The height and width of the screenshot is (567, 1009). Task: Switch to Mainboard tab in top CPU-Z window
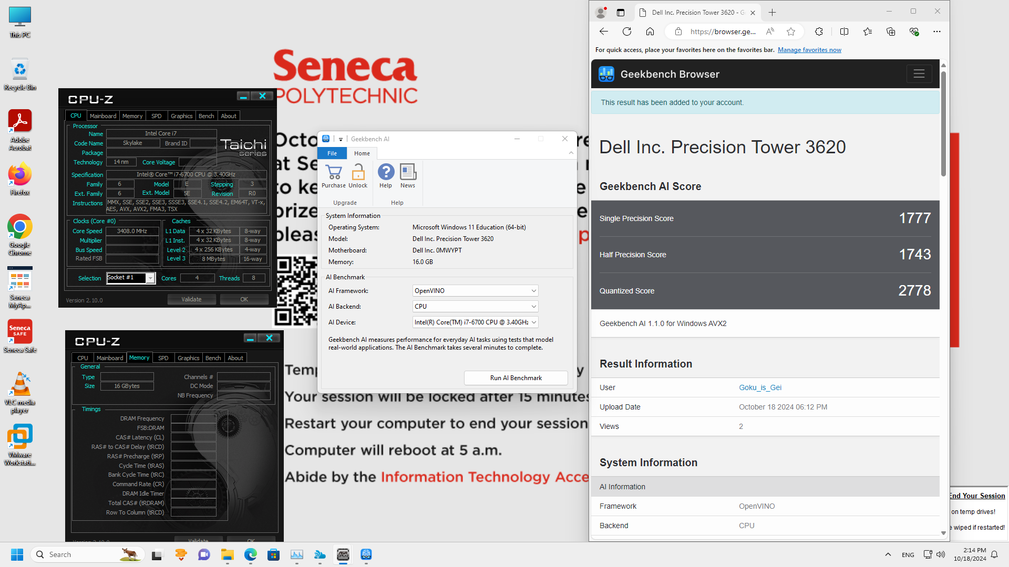coord(103,116)
